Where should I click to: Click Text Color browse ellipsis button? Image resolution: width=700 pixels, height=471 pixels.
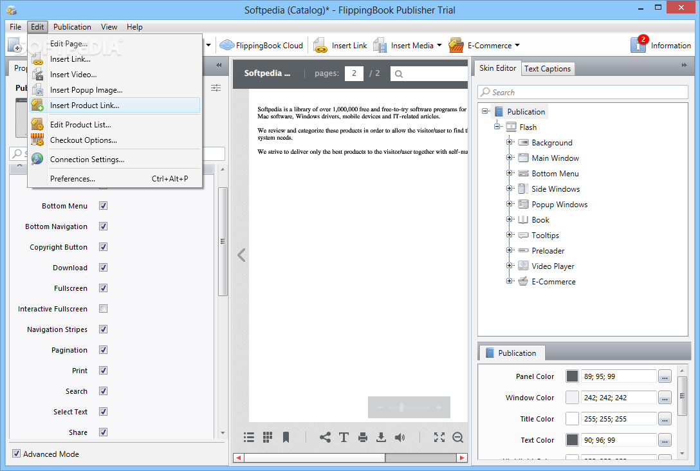coord(665,439)
